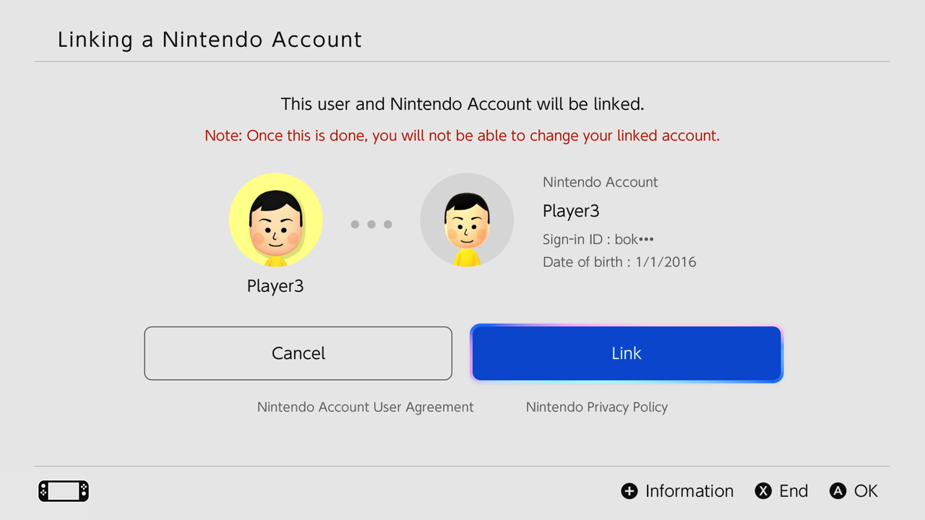The image size is (925, 520).
Task: Select the text stating the accounts will be linked
Action: [x=462, y=103]
